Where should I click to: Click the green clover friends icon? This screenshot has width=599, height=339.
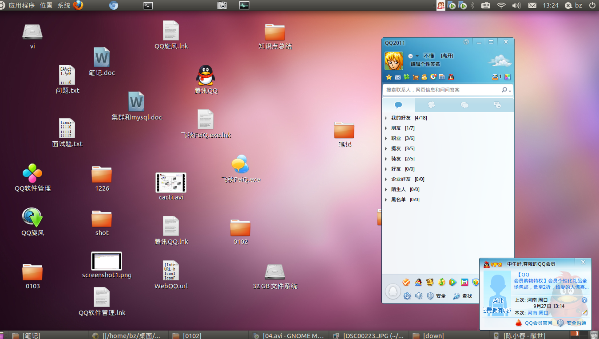[406, 77]
